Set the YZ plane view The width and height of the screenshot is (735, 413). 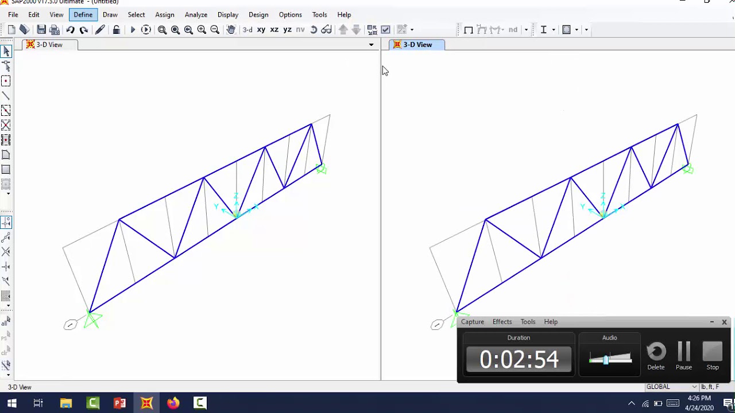click(x=287, y=30)
